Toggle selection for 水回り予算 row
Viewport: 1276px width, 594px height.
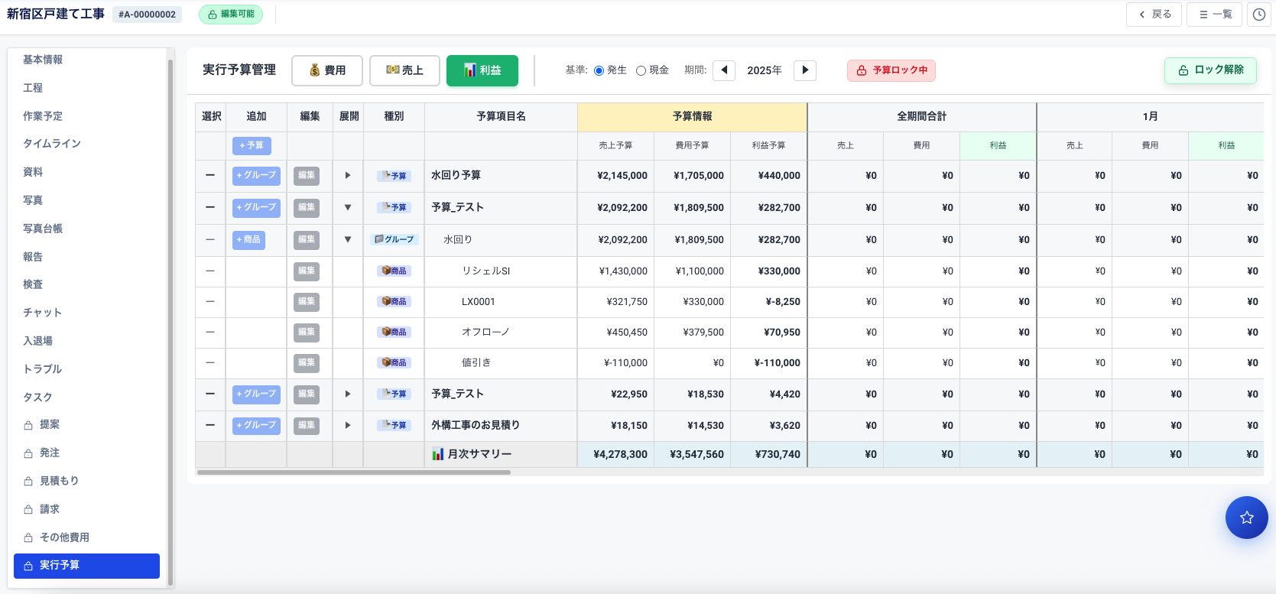(210, 176)
